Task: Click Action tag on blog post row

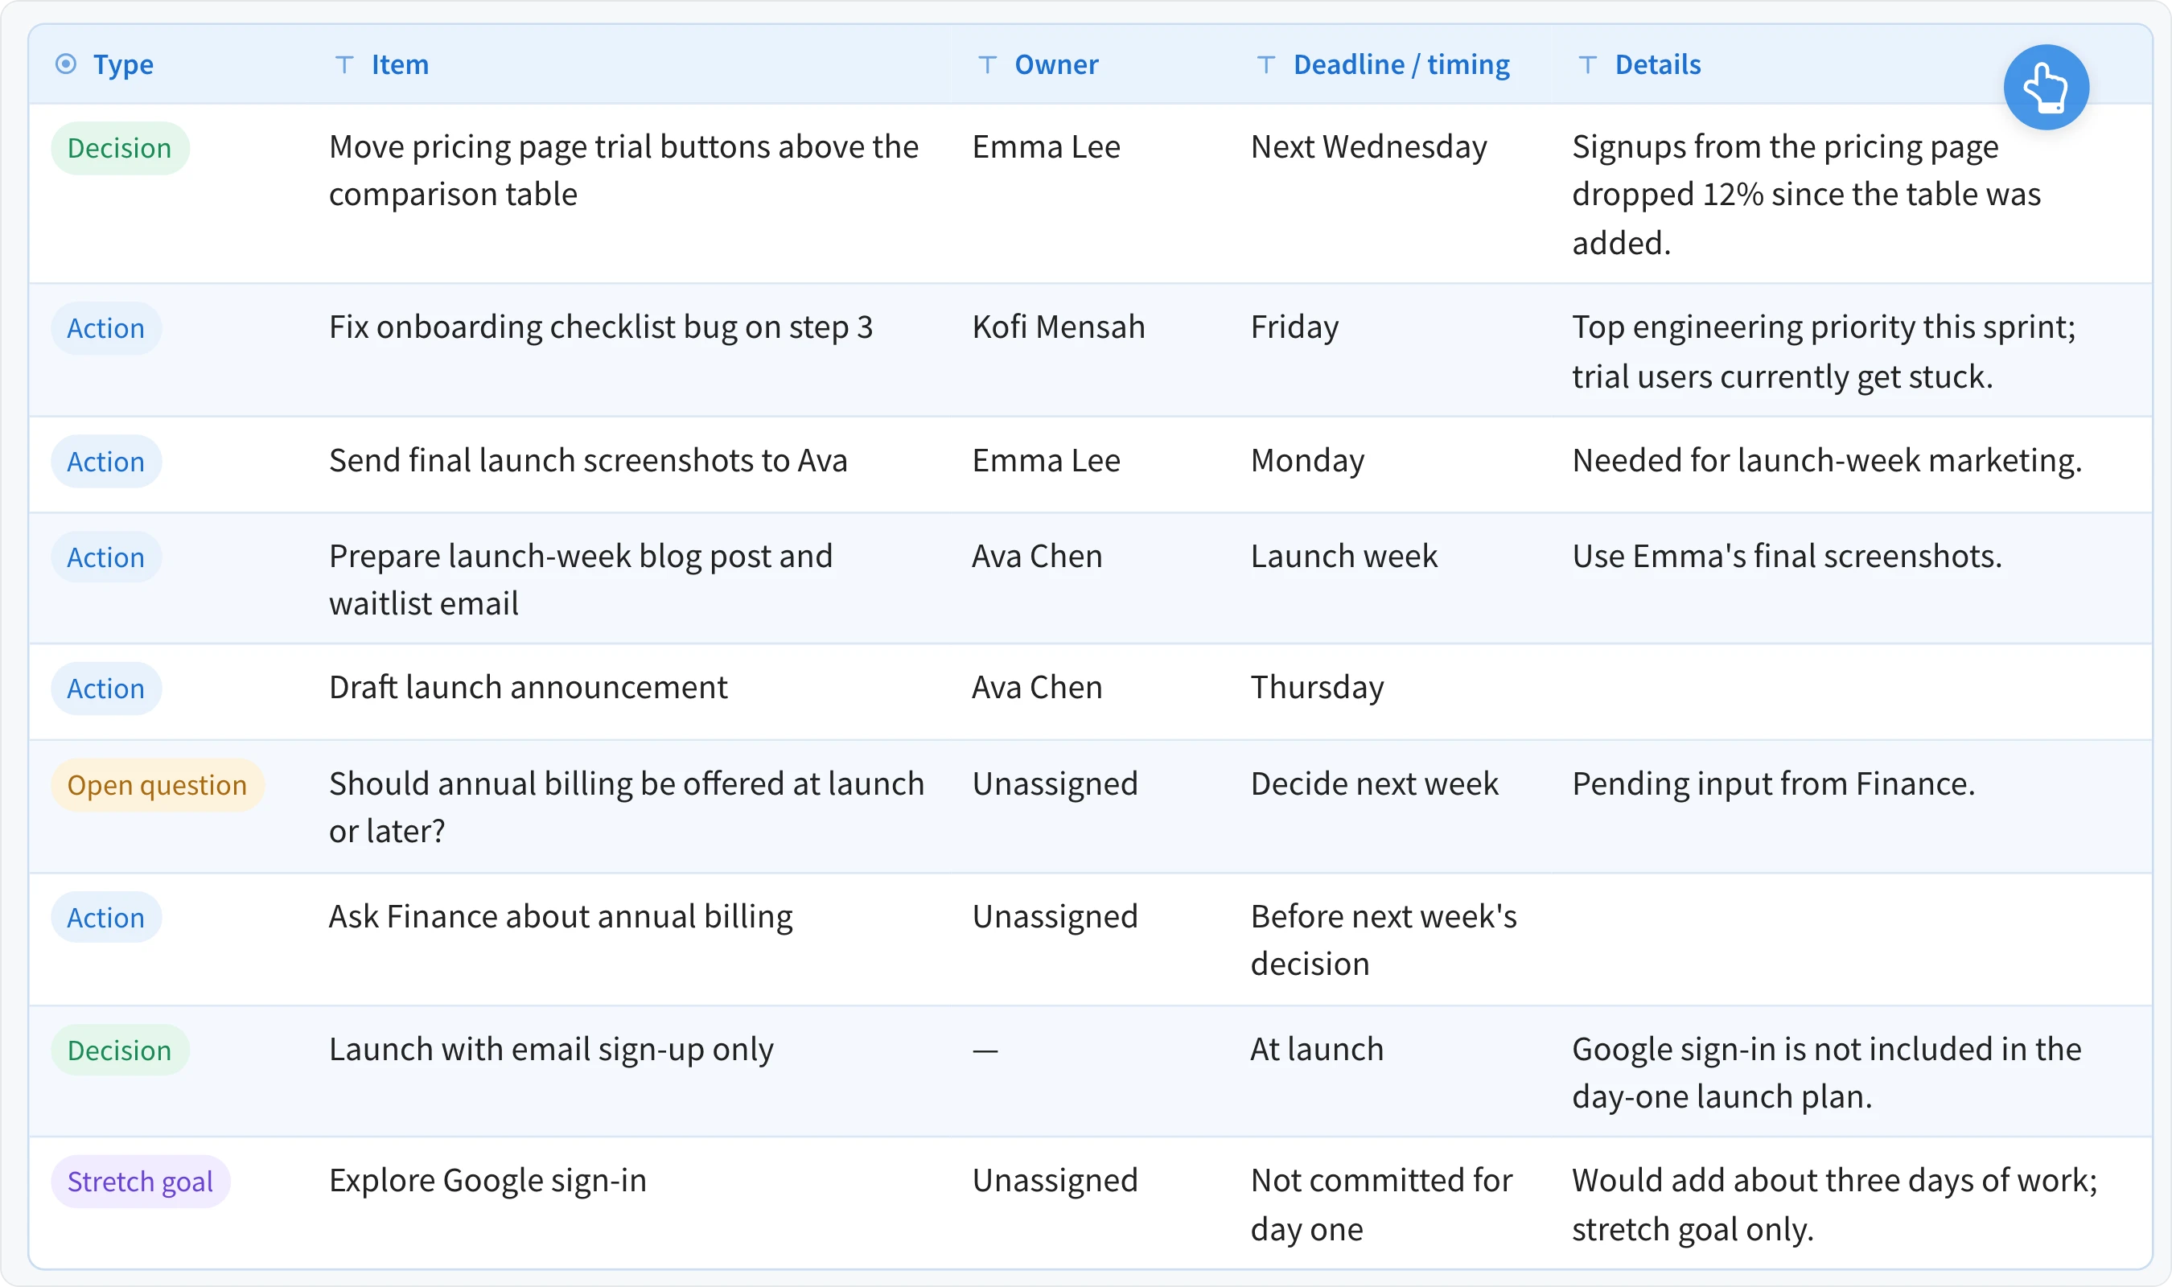Action: click(105, 557)
